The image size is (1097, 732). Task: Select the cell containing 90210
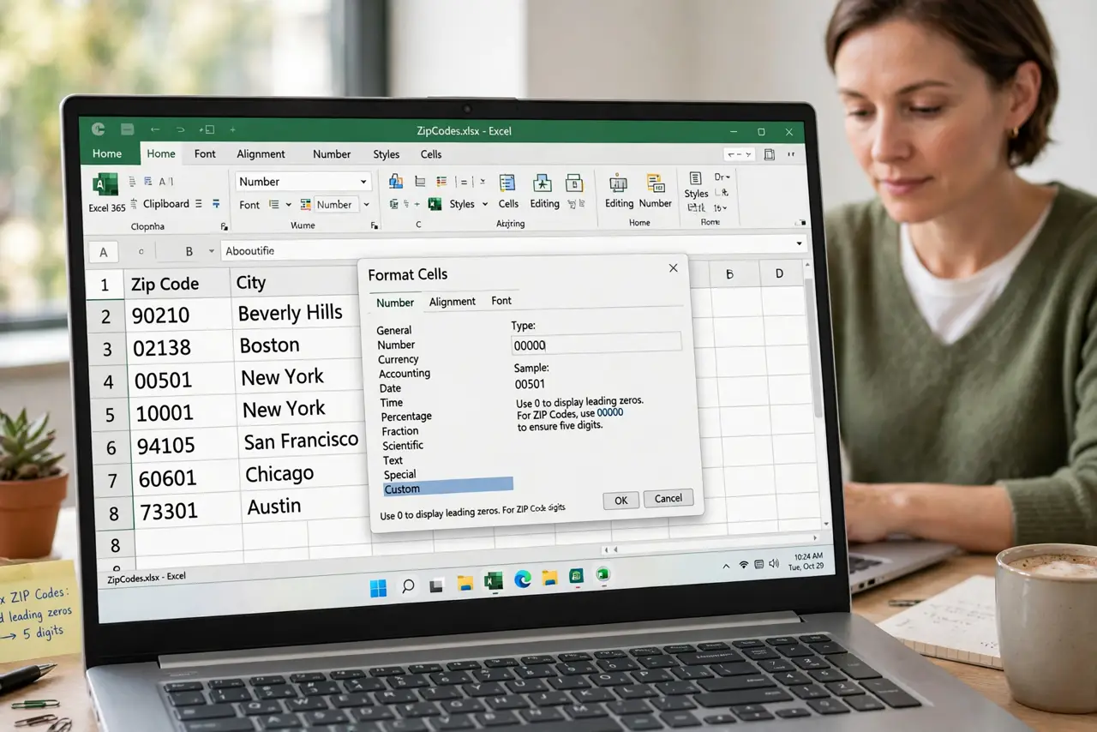(x=180, y=315)
